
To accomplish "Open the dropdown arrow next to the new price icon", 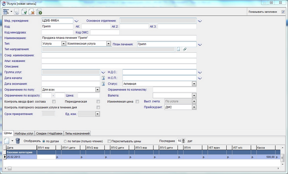I will 12,141.
